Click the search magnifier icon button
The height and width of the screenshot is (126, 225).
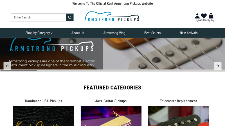click(70, 17)
